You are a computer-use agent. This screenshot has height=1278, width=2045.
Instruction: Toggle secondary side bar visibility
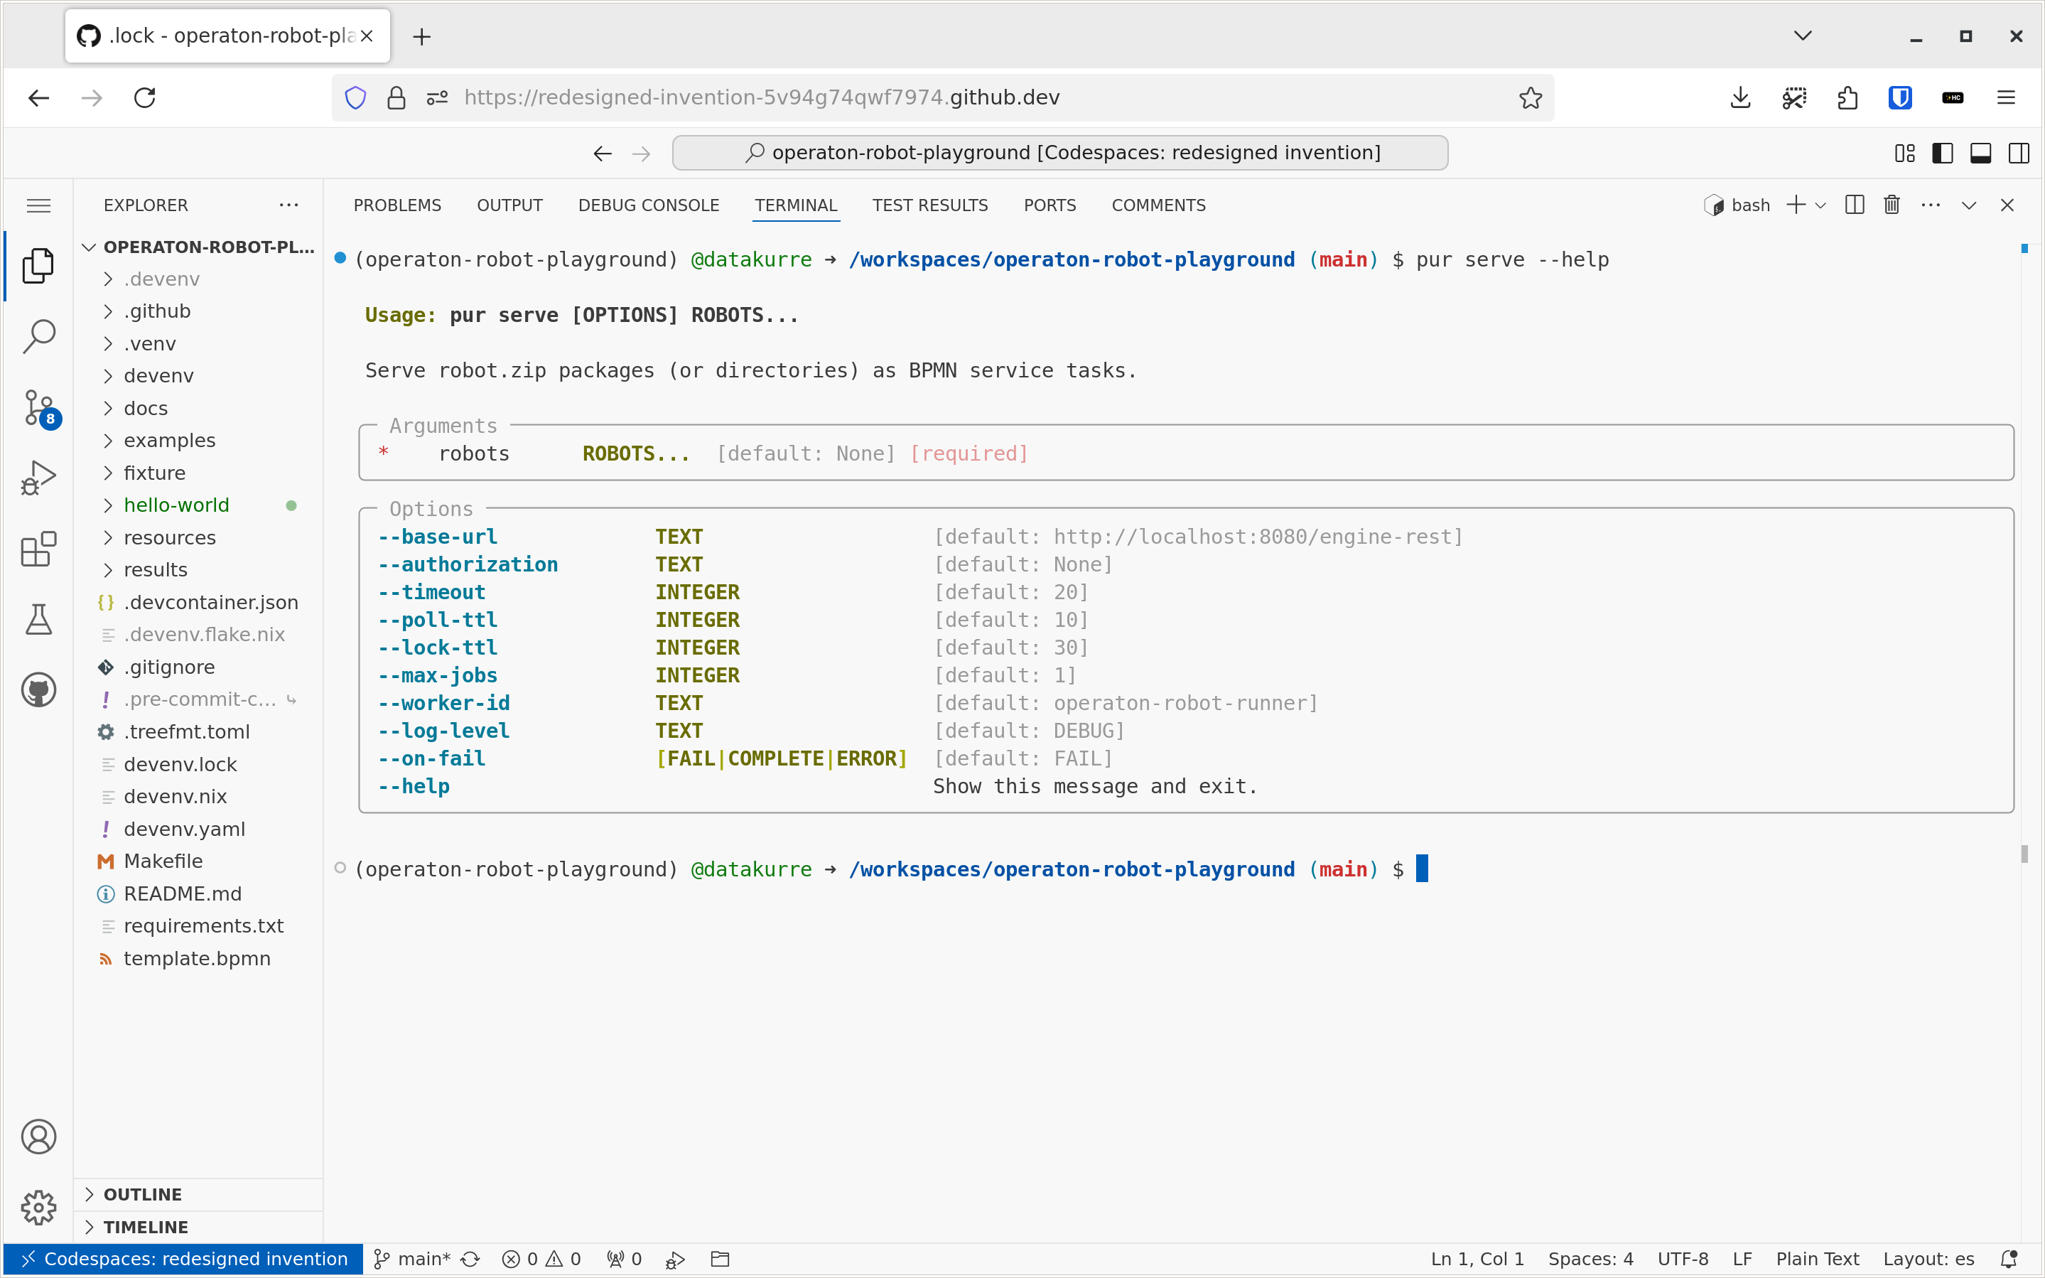point(2019,153)
